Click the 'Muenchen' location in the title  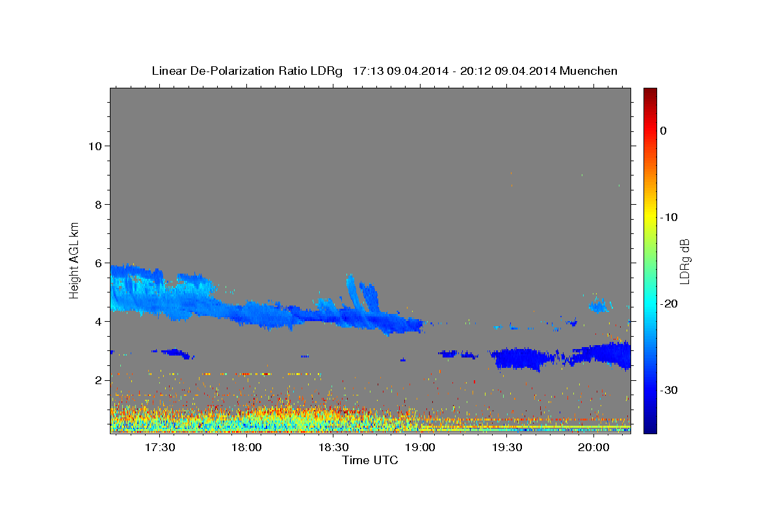click(x=590, y=71)
